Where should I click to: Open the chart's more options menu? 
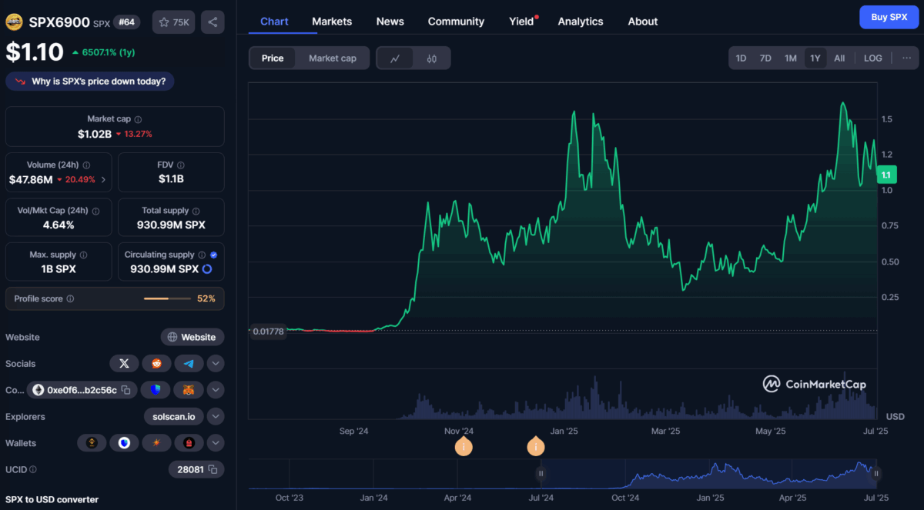(x=906, y=58)
